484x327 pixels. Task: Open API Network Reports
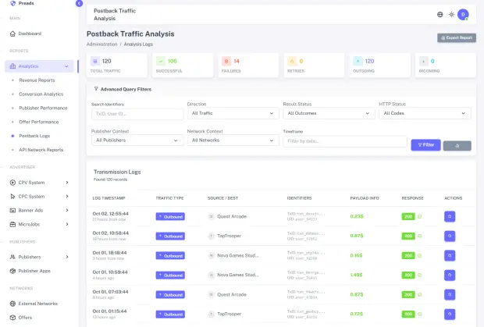41,150
